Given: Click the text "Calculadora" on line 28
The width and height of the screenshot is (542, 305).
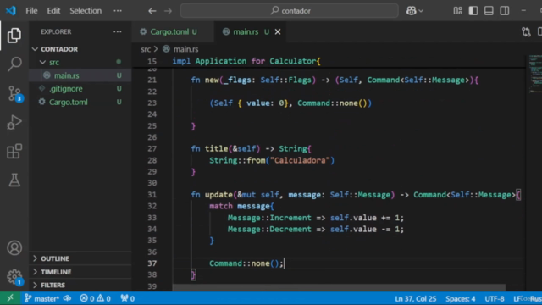Looking at the screenshot, I should click(300, 160).
